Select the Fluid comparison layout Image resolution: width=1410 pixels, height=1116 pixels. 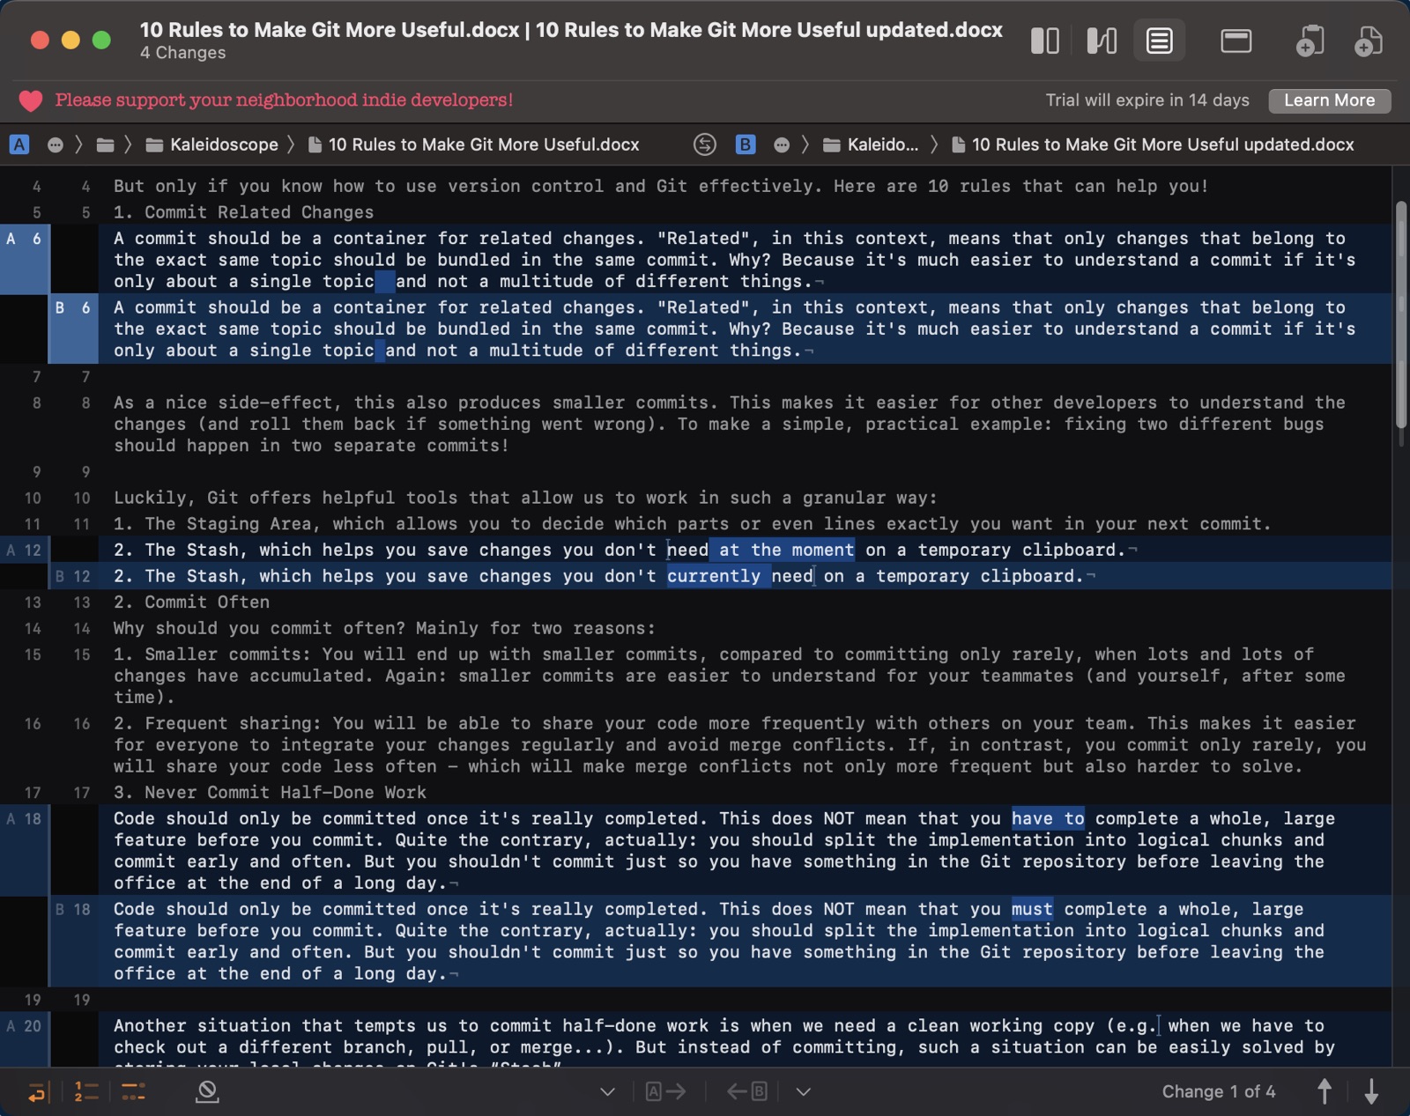[1101, 40]
